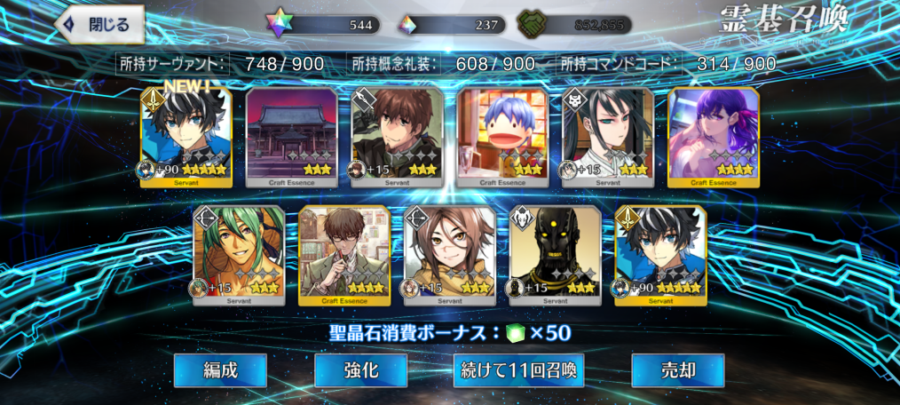
Task: Open the 売却 sell screen
Action: coord(678,370)
